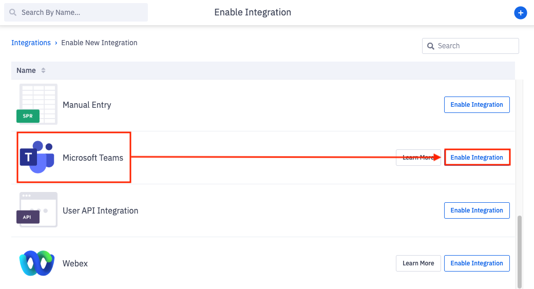Click the User API Integration icon

pos(38,210)
